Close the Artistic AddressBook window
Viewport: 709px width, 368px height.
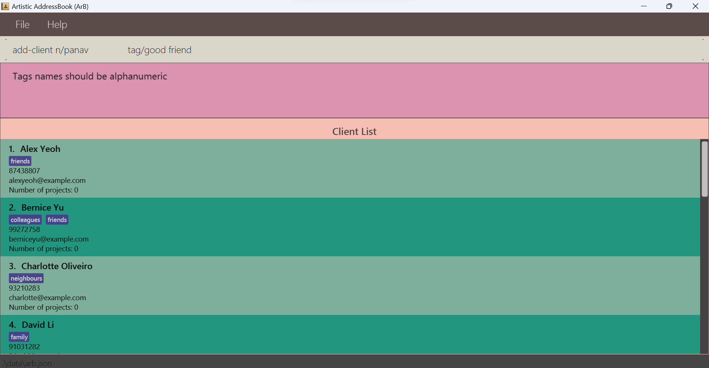point(695,6)
